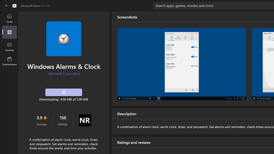Click the short app summary under ratings
Image resolution: width=274 pixels, height=154 pixels.
64,144
